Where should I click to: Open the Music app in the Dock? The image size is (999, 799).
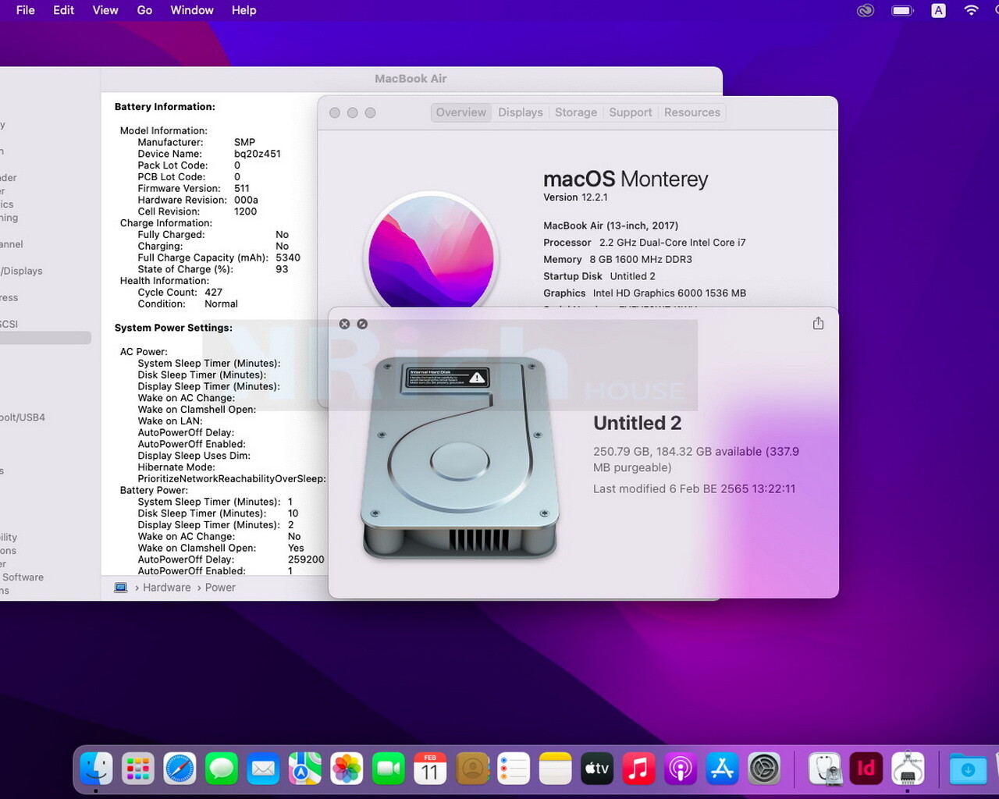[x=639, y=769]
